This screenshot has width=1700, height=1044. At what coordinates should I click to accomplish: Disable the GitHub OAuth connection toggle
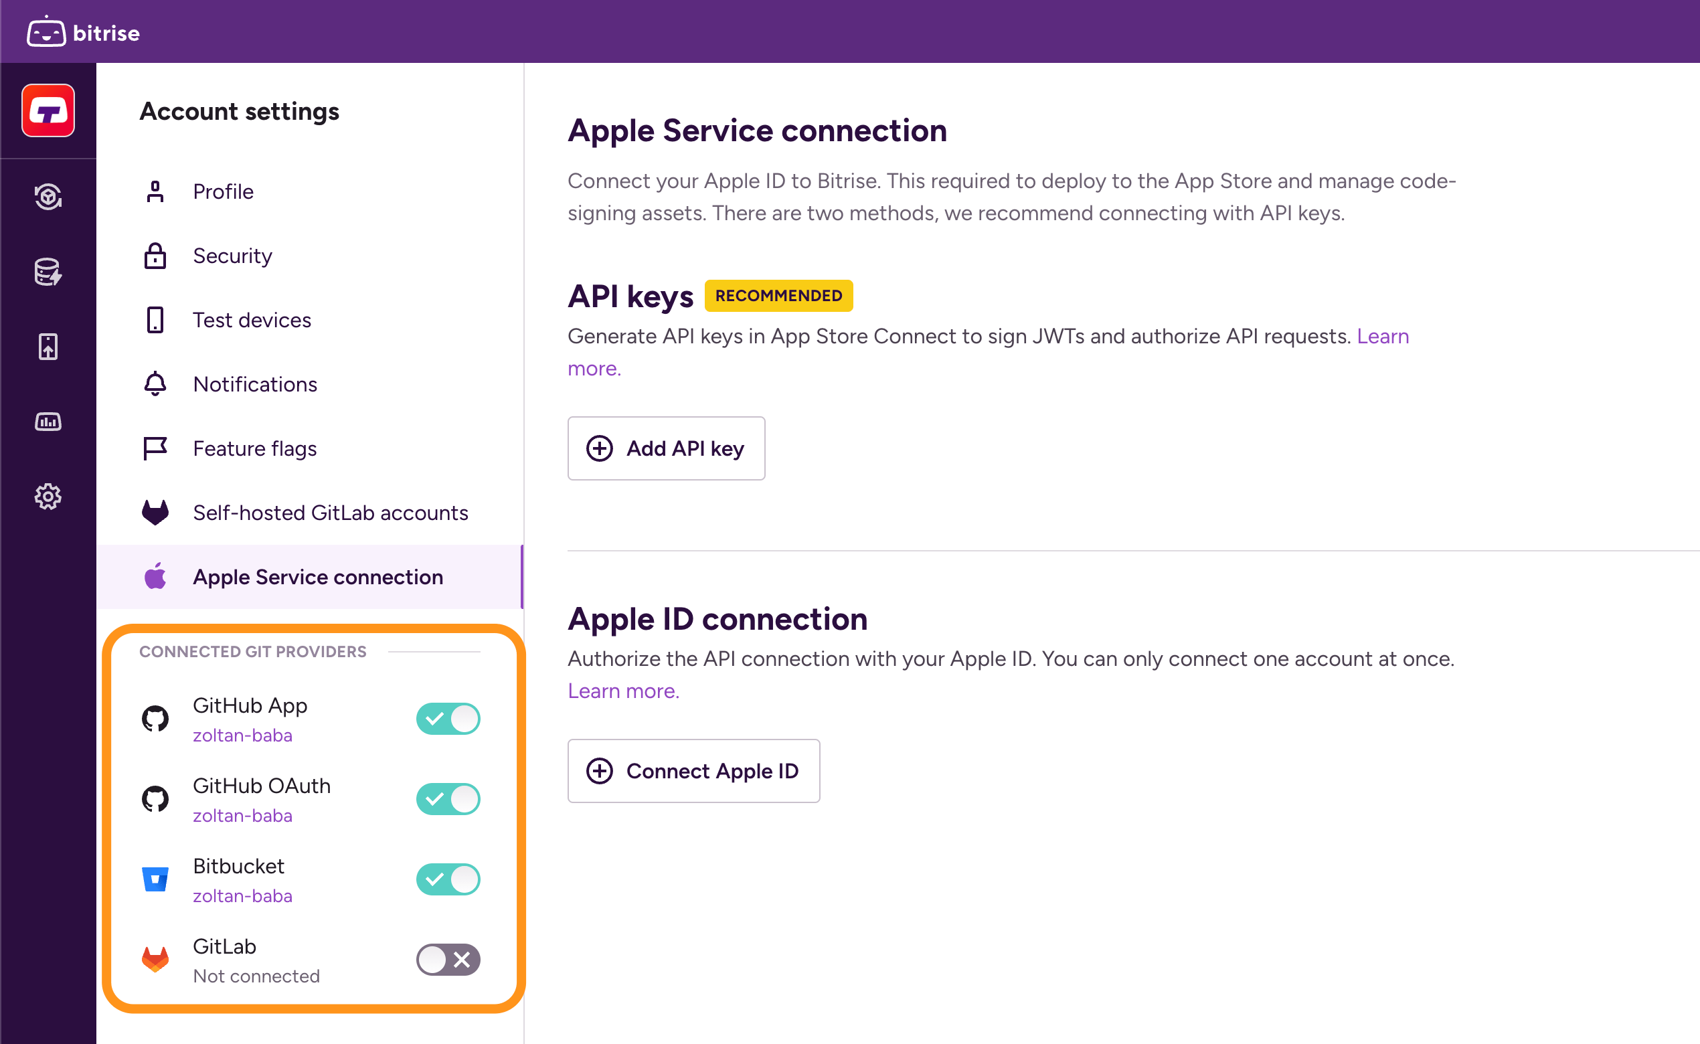448,799
